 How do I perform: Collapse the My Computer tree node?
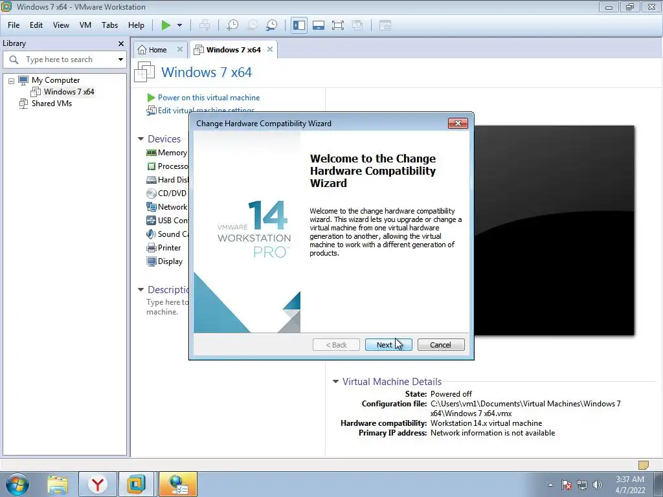tap(12, 80)
